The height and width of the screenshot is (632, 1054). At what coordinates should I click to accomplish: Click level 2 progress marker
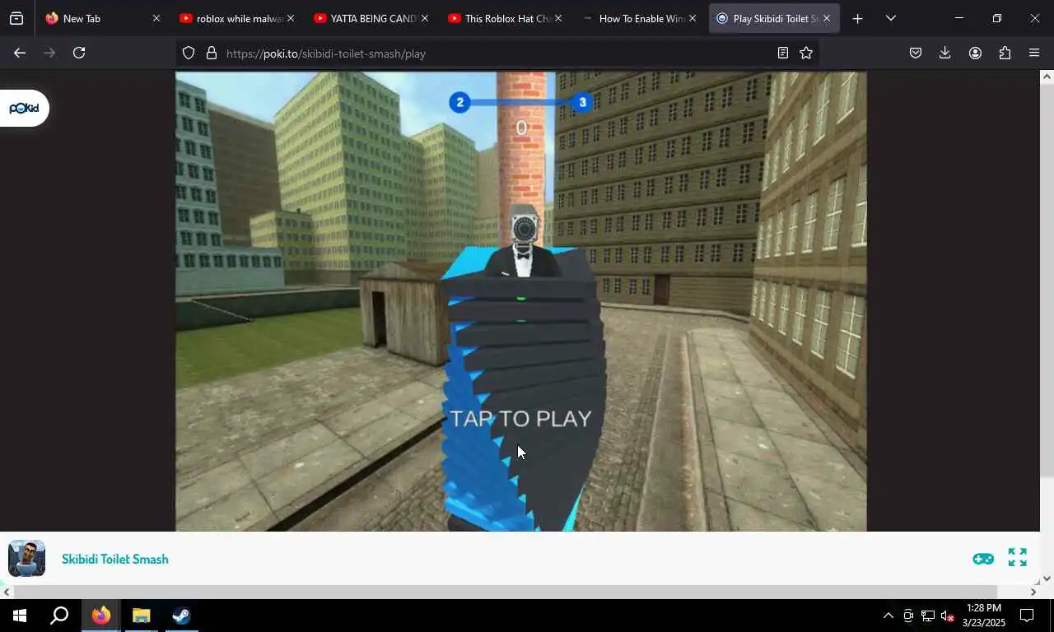point(459,102)
